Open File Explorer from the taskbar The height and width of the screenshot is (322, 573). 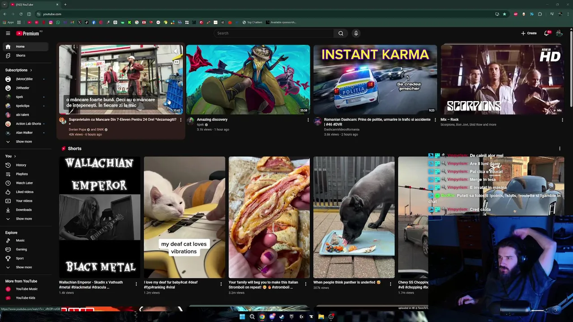coord(321,317)
